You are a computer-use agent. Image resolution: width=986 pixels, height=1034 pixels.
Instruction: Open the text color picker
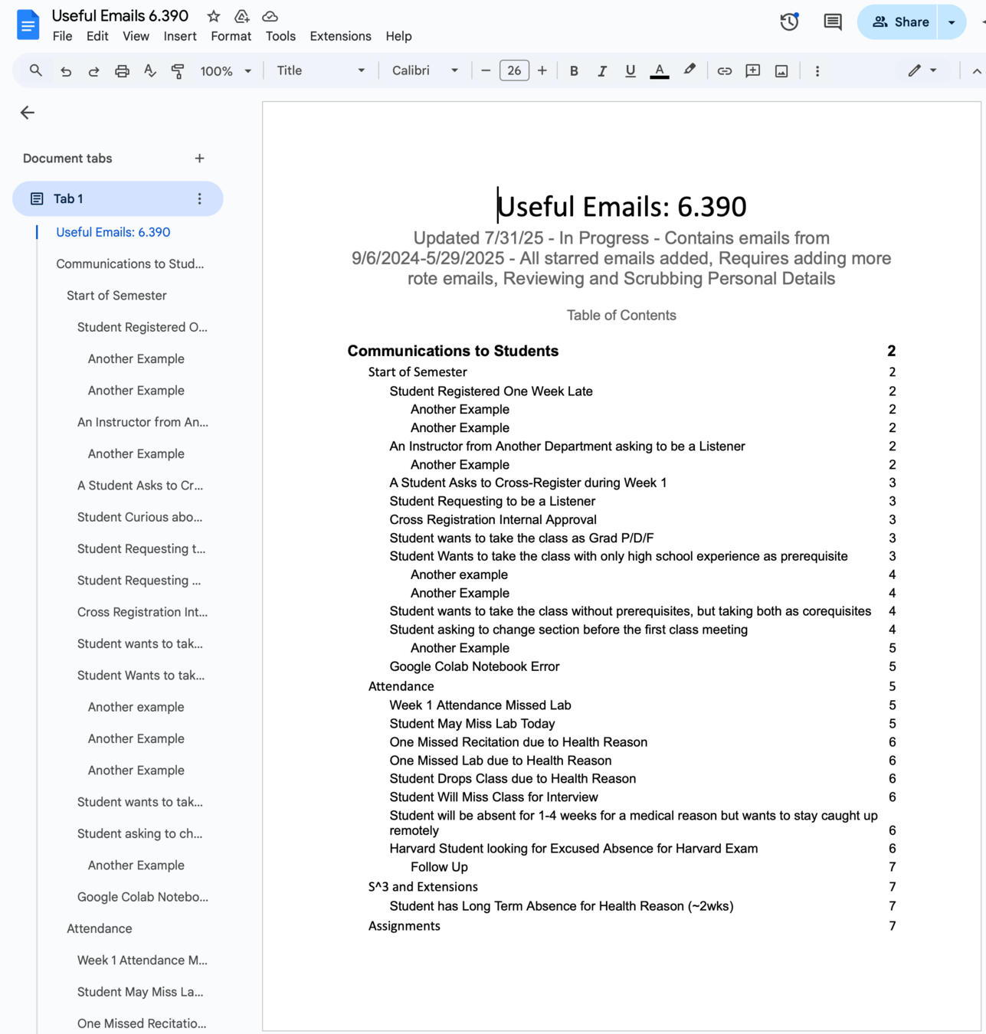[x=660, y=71]
